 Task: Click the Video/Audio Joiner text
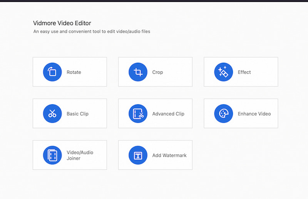[80, 155]
